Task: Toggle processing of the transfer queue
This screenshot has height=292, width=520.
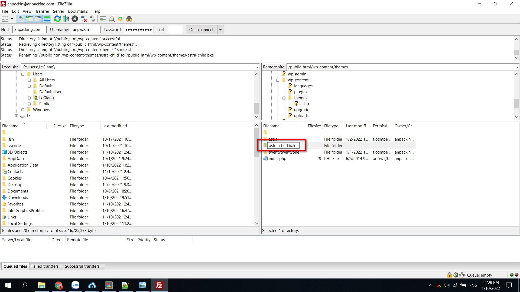Action: pos(66,19)
